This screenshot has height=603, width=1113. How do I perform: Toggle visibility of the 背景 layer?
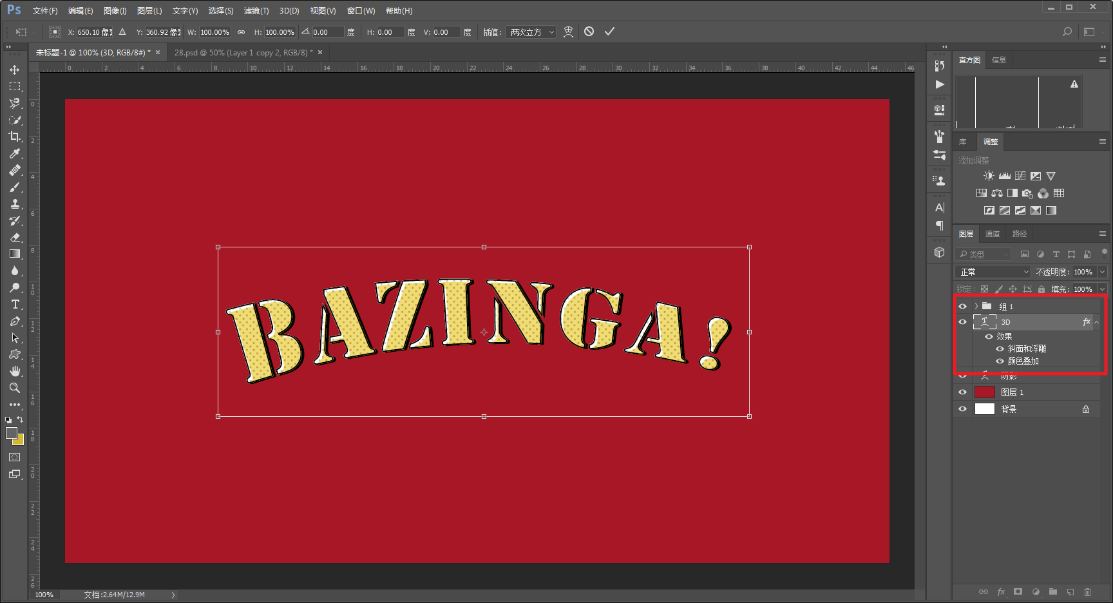[x=962, y=409]
